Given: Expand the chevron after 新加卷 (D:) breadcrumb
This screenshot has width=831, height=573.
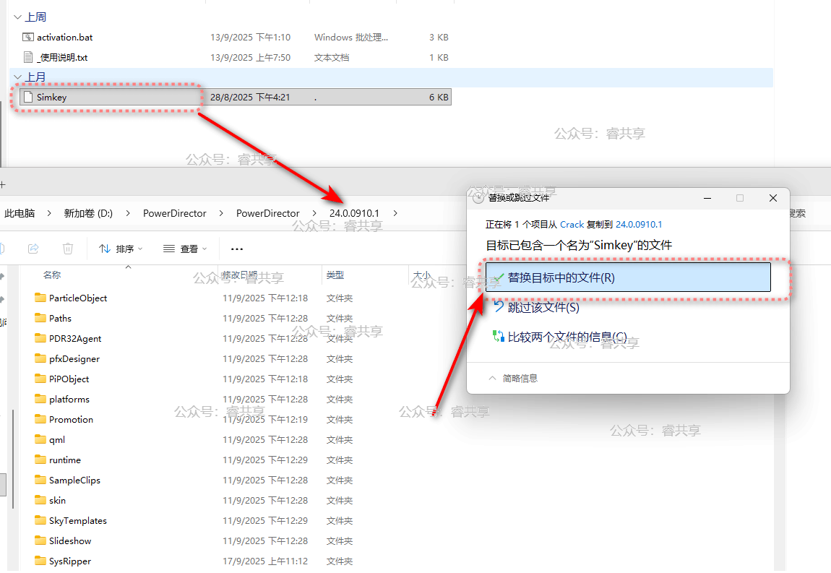Looking at the screenshot, I should [x=128, y=213].
